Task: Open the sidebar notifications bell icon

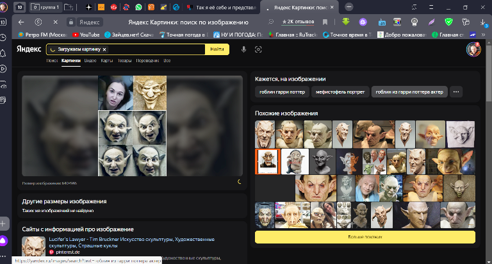Action: click(x=3, y=53)
